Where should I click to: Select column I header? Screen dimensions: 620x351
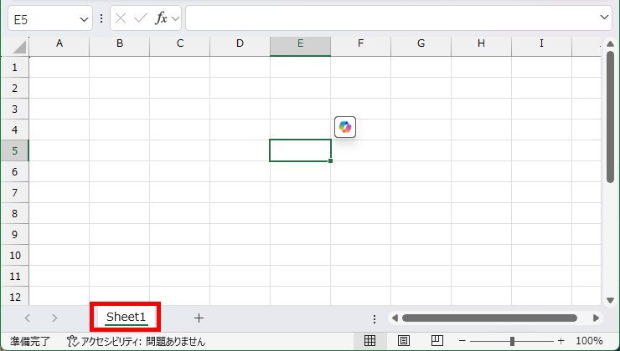point(542,47)
